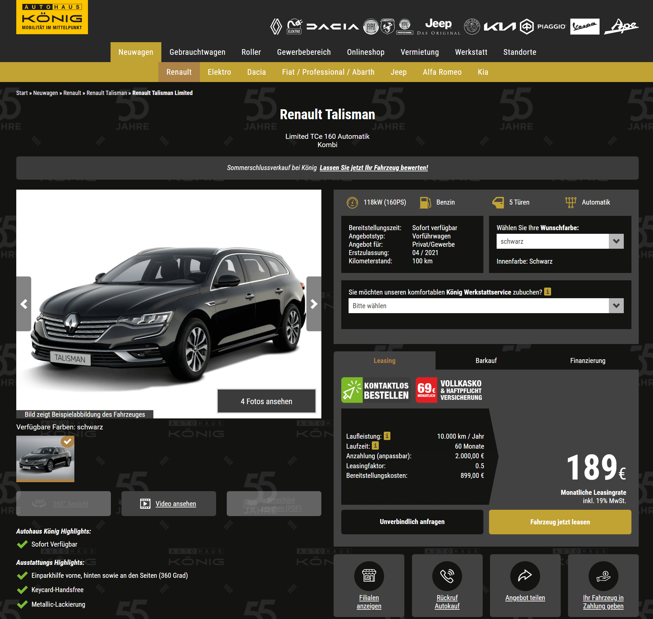Viewport: 653px width, 619px height.
Task: Open the Wunschfarbe schwarz dropdown
Action: click(560, 241)
